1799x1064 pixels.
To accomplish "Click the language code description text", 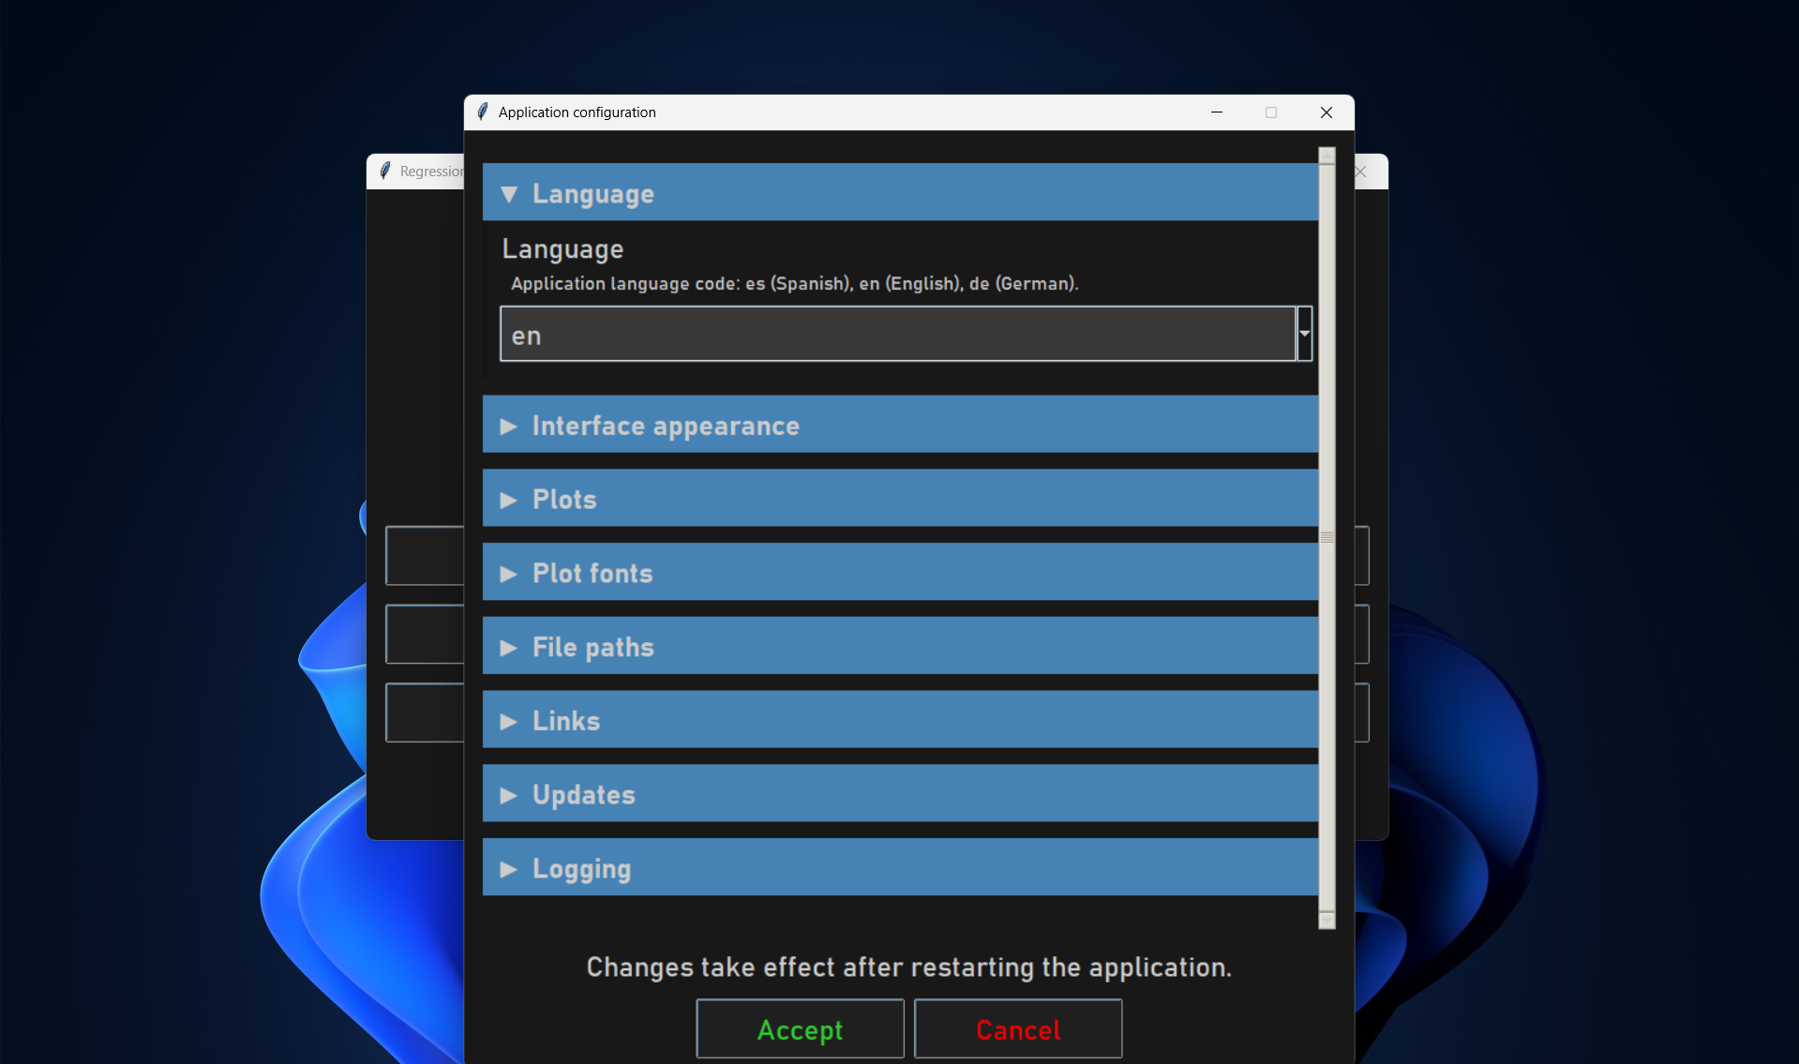I will click(795, 283).
